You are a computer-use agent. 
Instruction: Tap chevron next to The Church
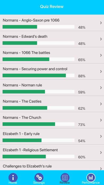[x=101, y=120]
